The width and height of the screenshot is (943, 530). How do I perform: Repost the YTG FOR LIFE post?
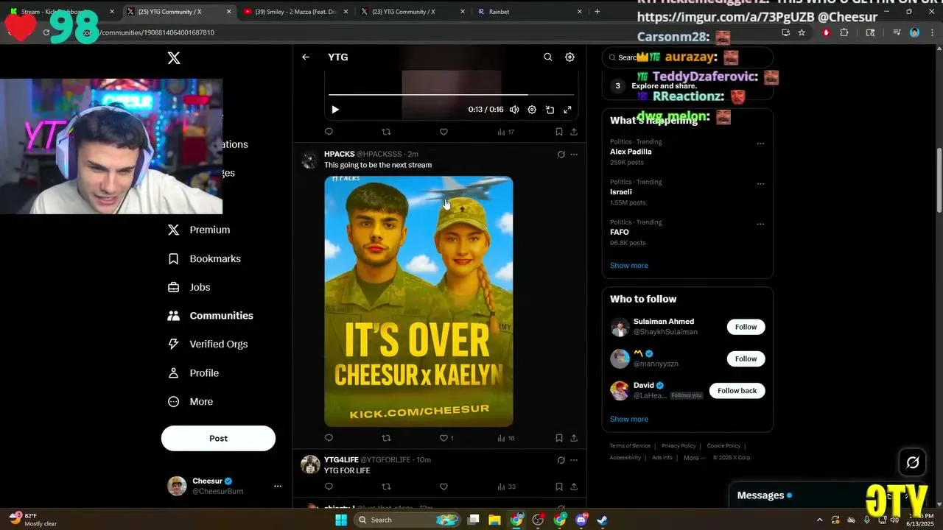[x=386, y=487]
